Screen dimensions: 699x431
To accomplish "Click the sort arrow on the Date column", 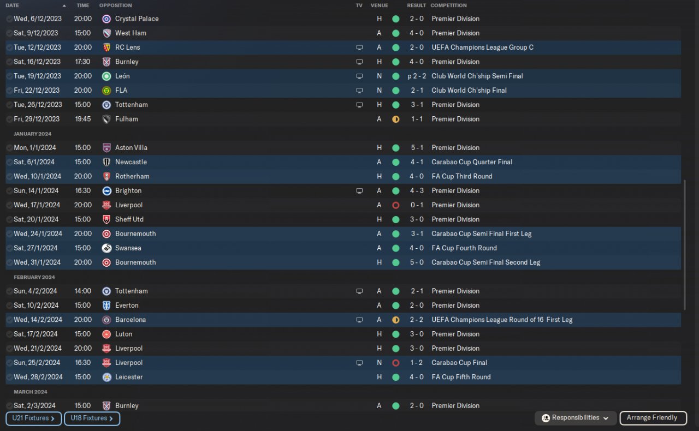I will [x=64, y=5].
